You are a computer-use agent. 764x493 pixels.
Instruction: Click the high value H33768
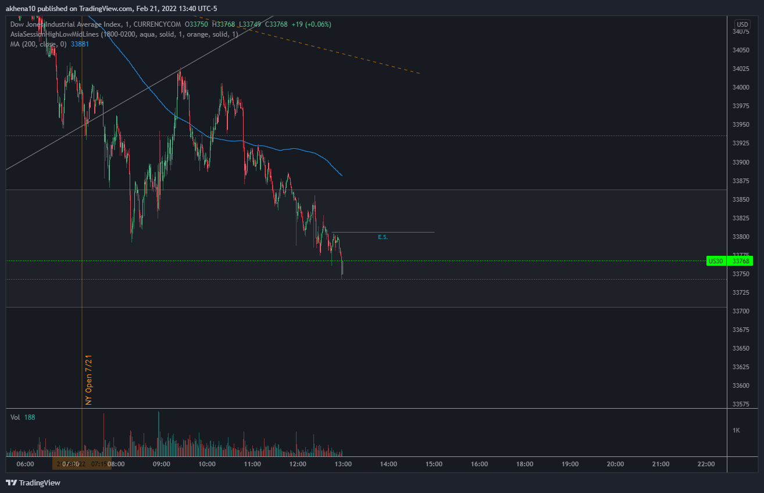click(x=223, y=24)
